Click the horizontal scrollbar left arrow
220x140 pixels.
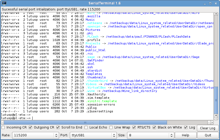point(3,122)
